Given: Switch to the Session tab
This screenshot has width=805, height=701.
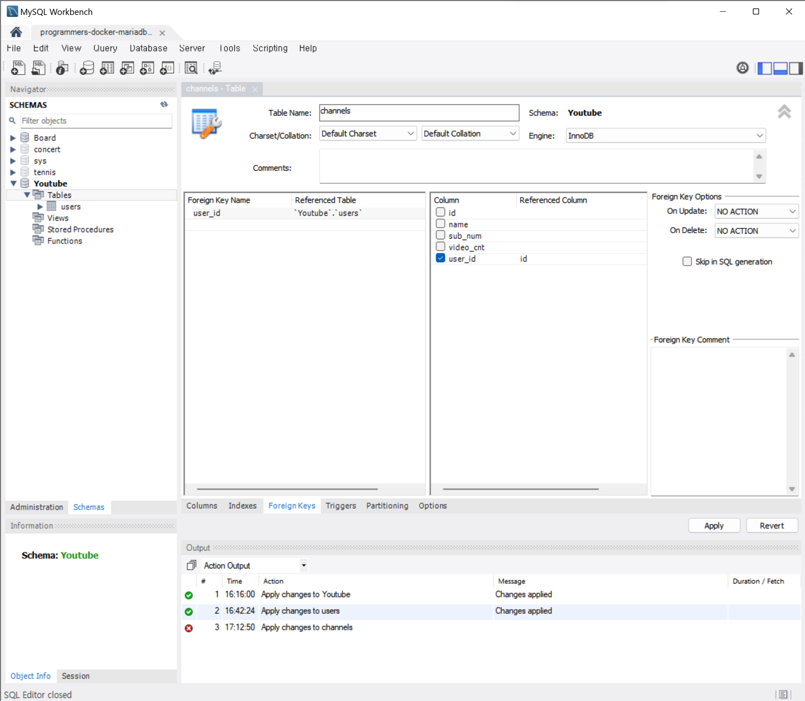Looking at the screenshot, I should click(76, 676).
